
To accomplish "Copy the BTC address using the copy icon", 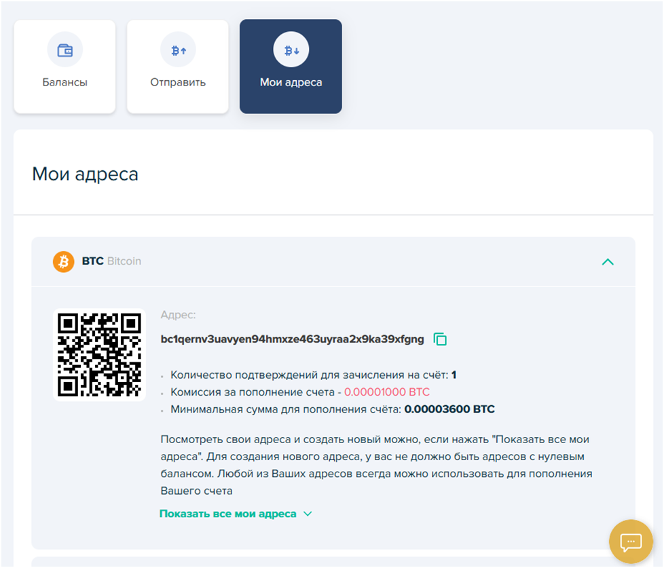I will tap(440, 339).
